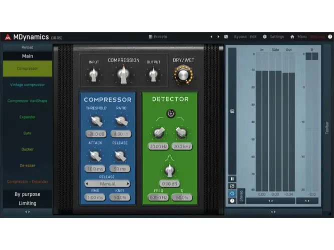Toggle the meters power button
Image resolution: width=334 pixels, height=250 pixels.
(232, 193)
